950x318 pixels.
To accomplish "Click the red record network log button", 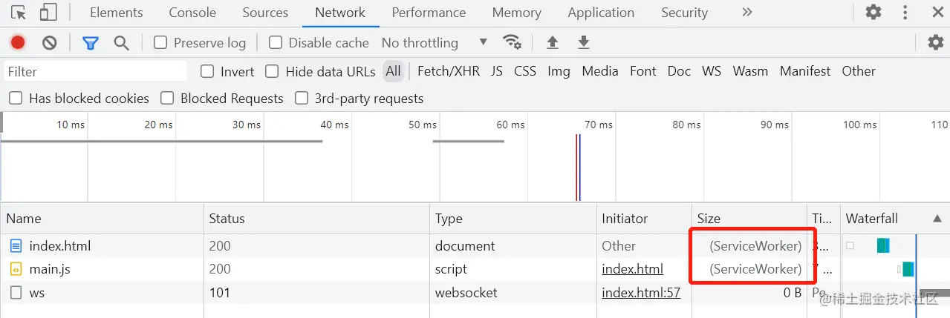I will tap(18, 42).
